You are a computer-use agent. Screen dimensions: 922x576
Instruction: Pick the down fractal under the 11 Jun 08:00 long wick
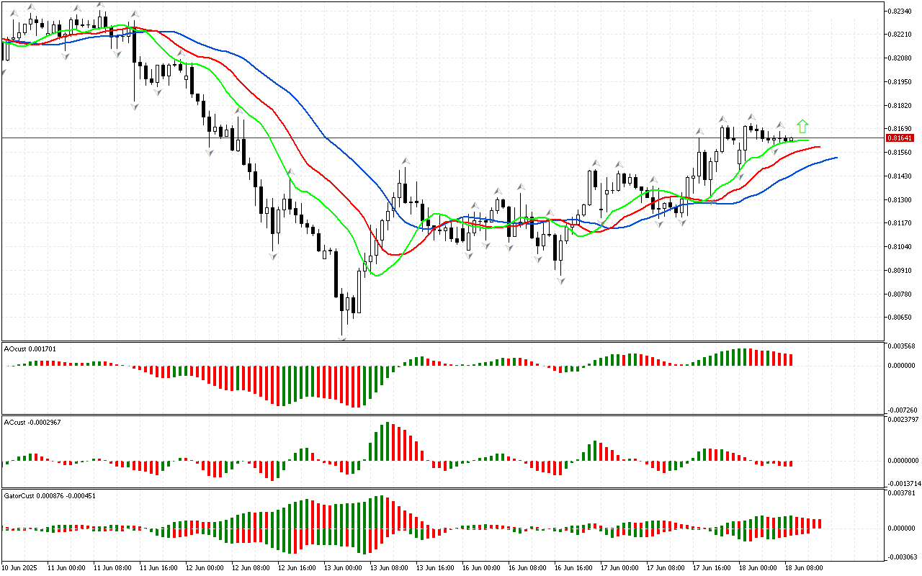134,107
